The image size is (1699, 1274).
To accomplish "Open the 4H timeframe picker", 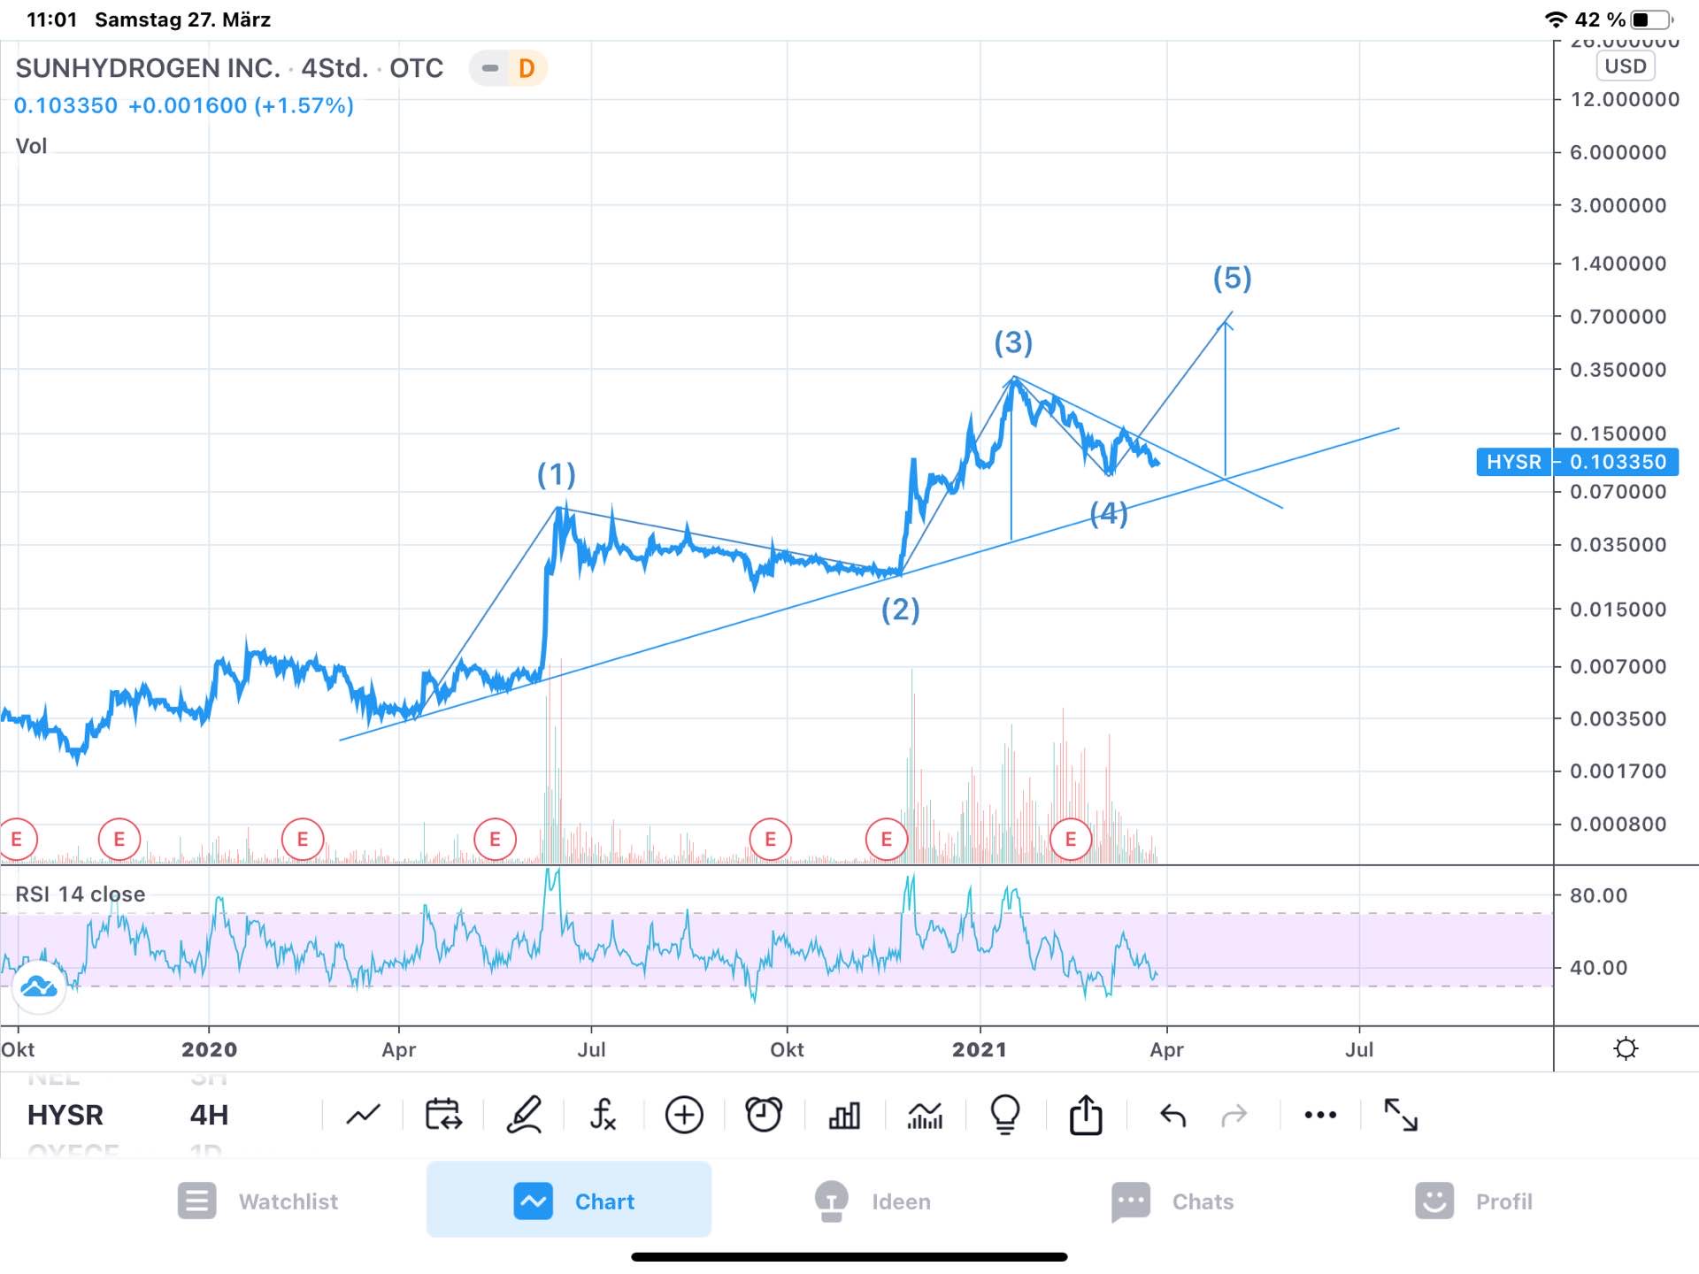I will 209,1115.
